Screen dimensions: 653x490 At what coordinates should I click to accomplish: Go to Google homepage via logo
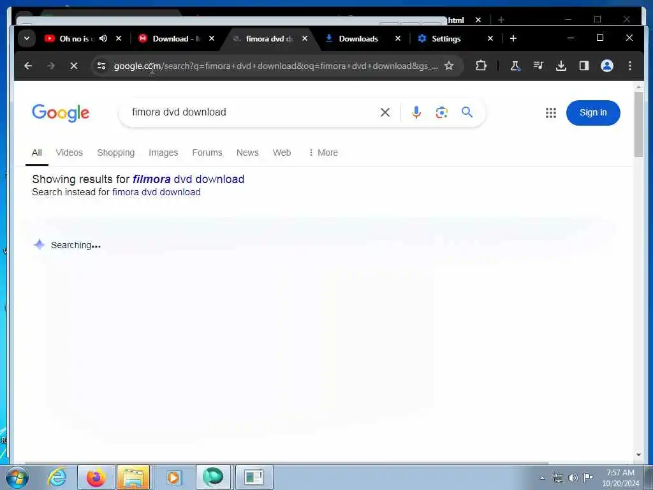pyautogui.click(x=61, y=113)
